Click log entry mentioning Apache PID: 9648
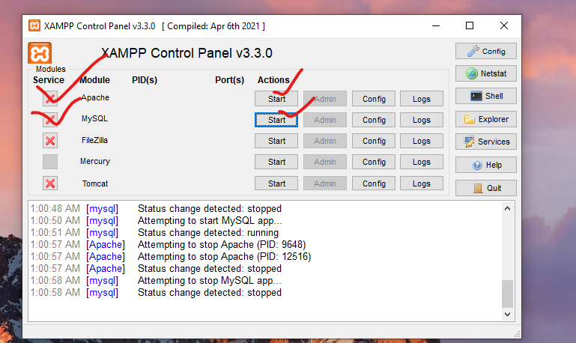 pyautogui.click(x=222, y=245)
